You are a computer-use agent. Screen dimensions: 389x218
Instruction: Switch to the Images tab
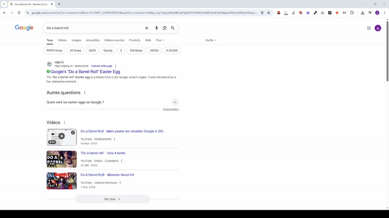(x=76, y=40)
